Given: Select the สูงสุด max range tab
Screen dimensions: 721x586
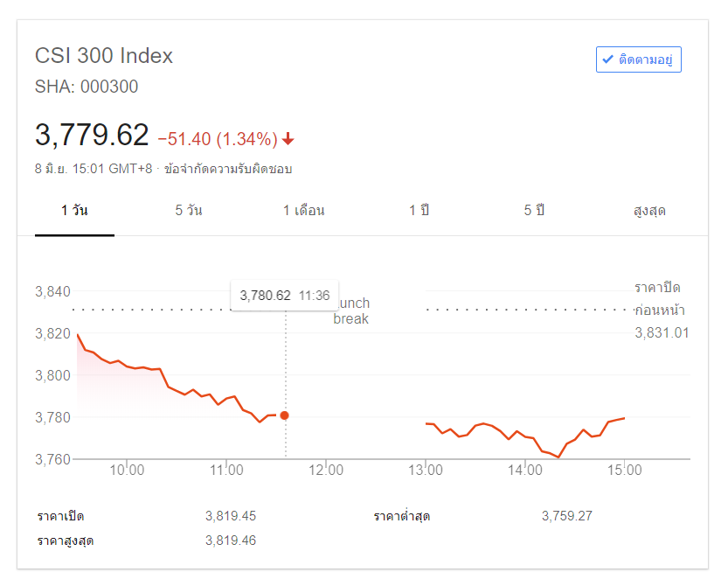Looking at the screenshot, I should click(x=649, y=211).
